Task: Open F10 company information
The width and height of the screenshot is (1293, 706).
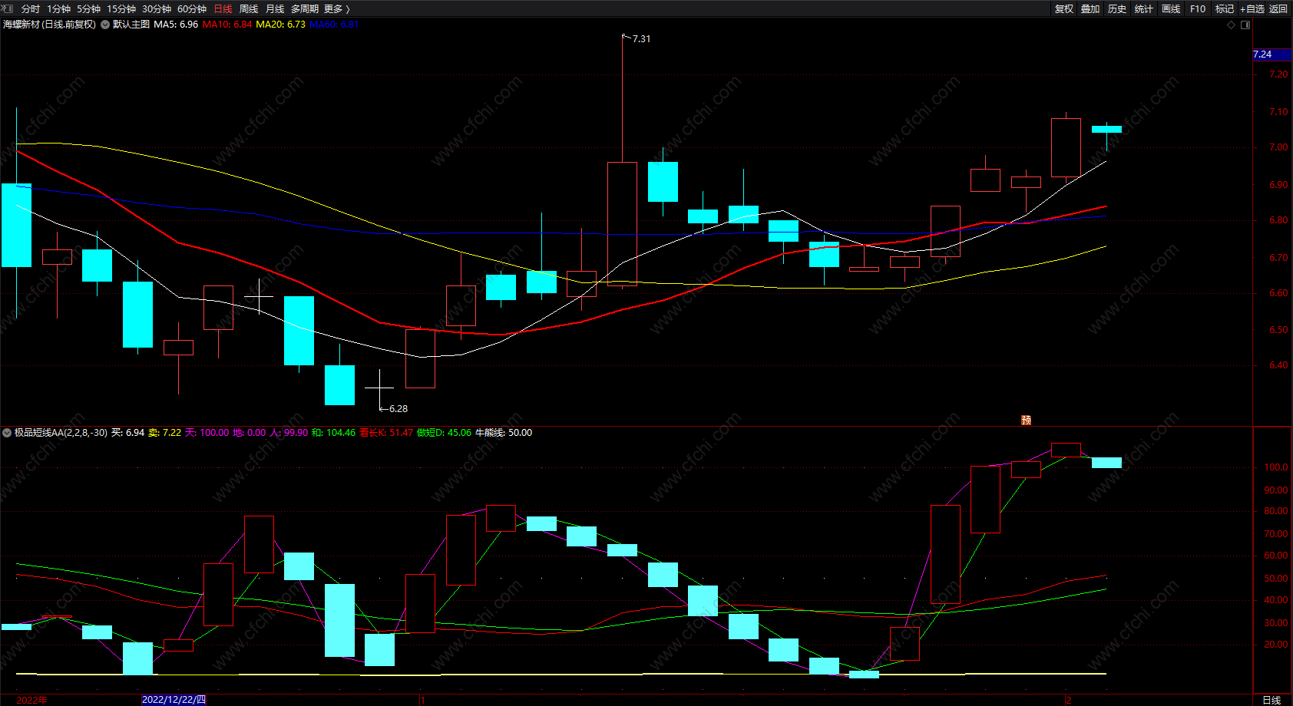Action: 1198,9
